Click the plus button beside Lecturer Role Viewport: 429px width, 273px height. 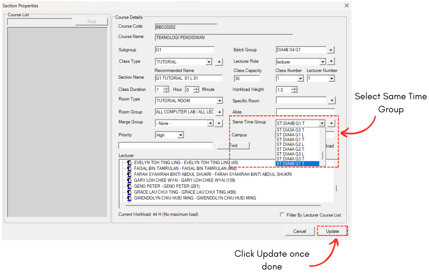tap(331, 61)
